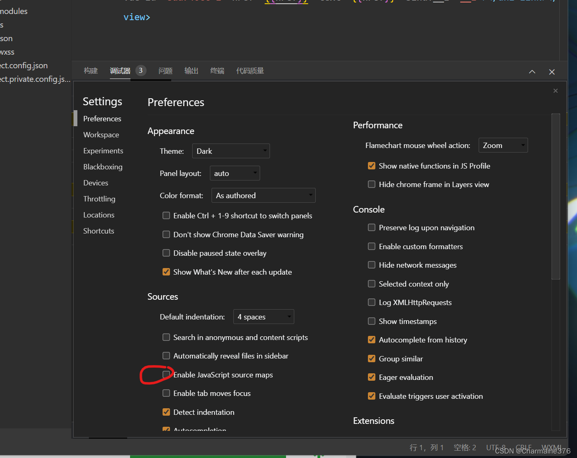577x458 pixels.
Task: Open the Theme dropdown
Action: click(x=230, y=151)
